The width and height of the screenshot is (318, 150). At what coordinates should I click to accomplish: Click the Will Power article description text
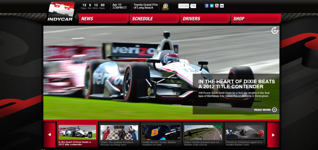234,94
